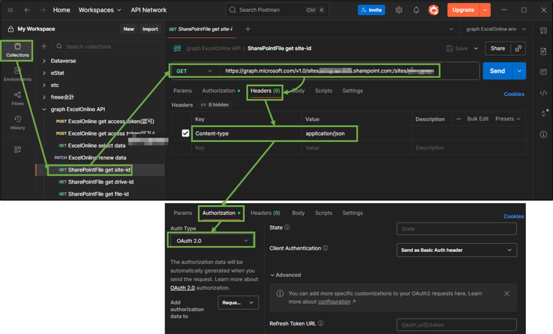The height and width of the screenshot is (334, 553).
Task: Click Client Authentication info icon
Action: 325,248
